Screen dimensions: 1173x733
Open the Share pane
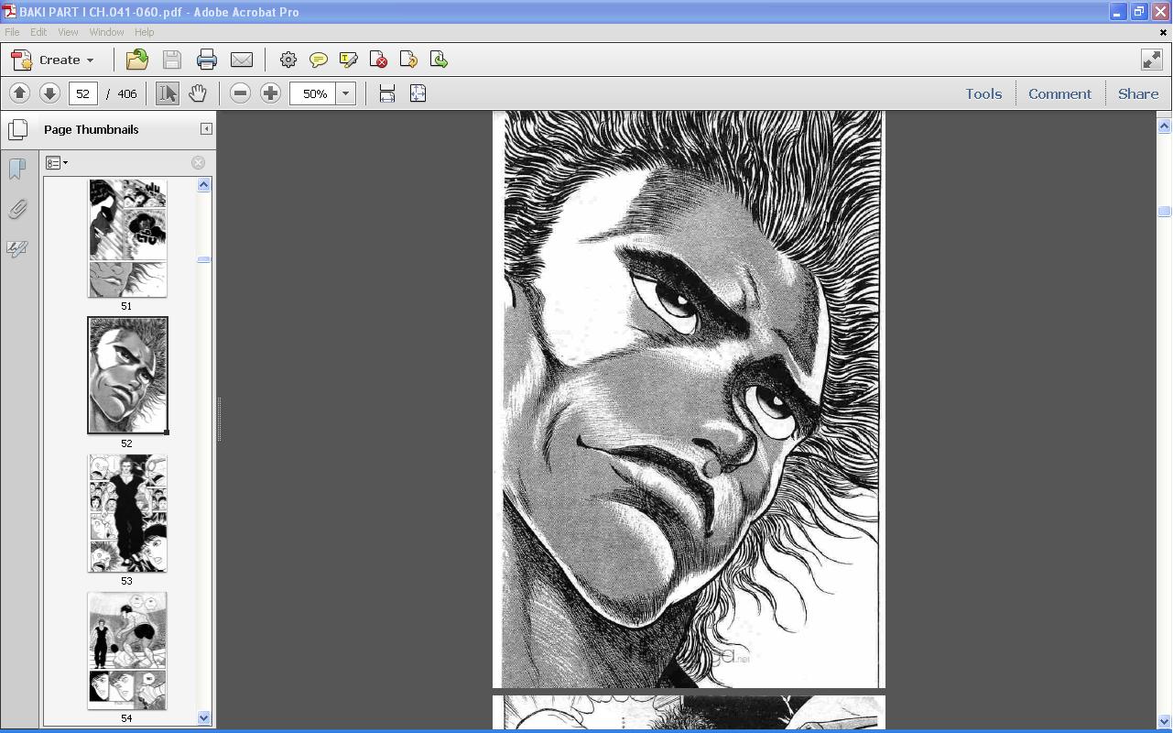tap(1138, 93)
